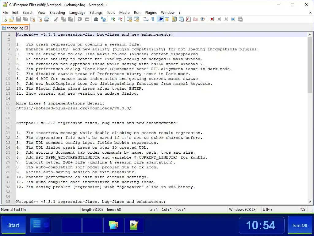Toggle Show All Characters pilcrow icon

[x=153, y=19]
